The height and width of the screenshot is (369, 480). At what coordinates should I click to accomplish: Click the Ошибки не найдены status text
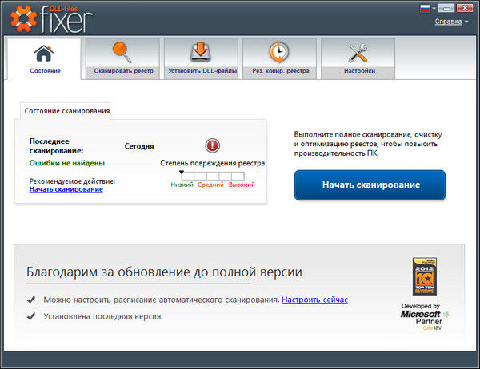coord(67,163)
